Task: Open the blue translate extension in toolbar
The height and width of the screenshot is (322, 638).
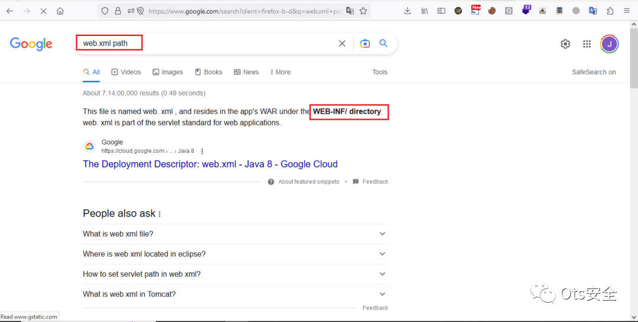Action: coord(593,11)
